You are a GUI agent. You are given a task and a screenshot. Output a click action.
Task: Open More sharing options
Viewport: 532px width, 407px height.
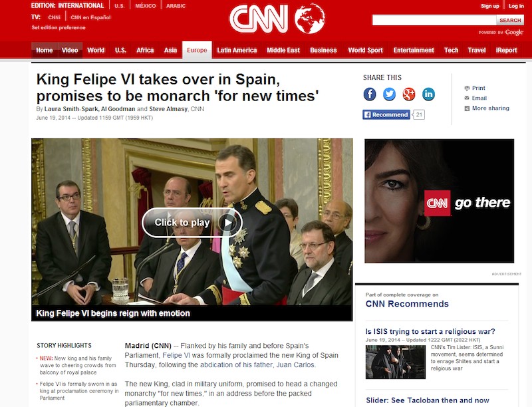click(487, 108)
